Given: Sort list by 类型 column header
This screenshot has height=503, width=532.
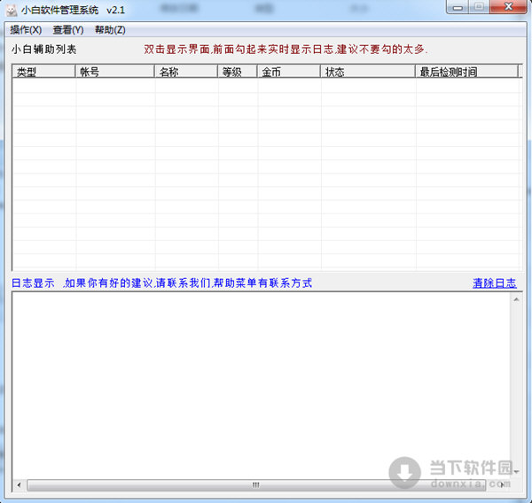Looking at the screenshot, I should click(x=43, y=72).
